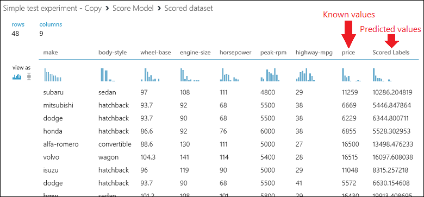Select the engine-size column histogram
This screenshot has height=197, width=424.
[x=190, y=75]
